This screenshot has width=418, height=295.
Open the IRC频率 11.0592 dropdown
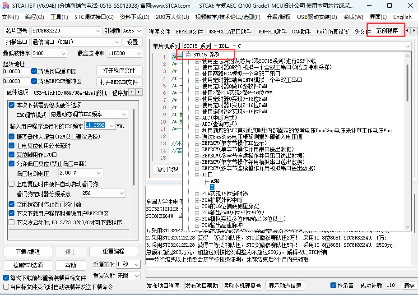112,125
